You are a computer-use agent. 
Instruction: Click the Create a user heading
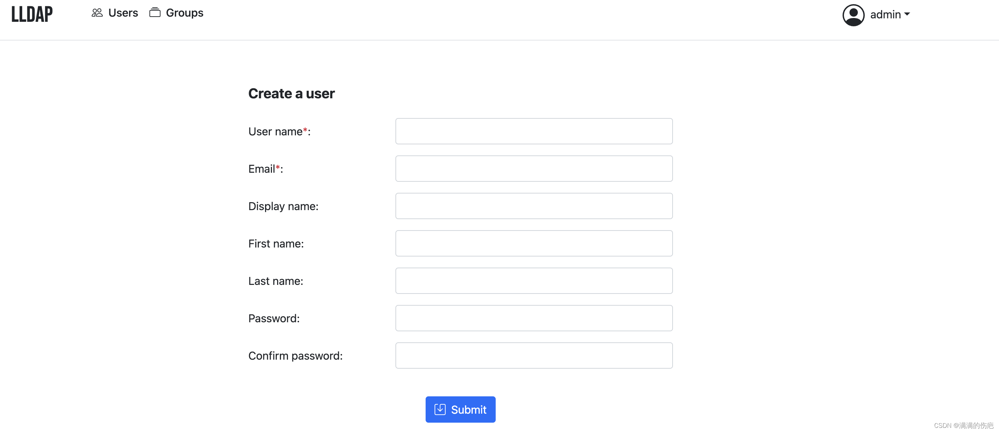click(291, 93)
